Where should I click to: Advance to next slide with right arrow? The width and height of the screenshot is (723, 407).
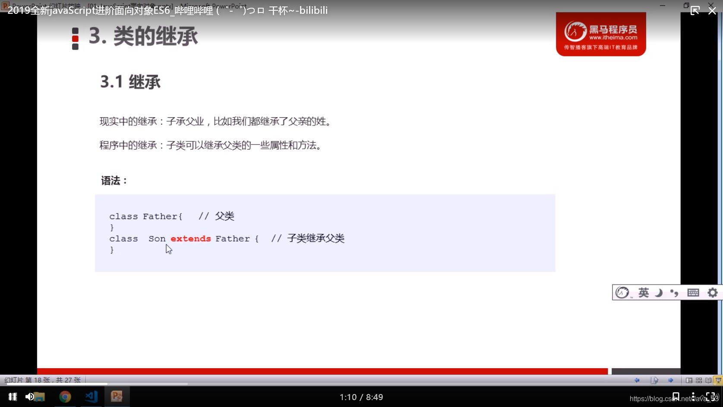(670, 380)
